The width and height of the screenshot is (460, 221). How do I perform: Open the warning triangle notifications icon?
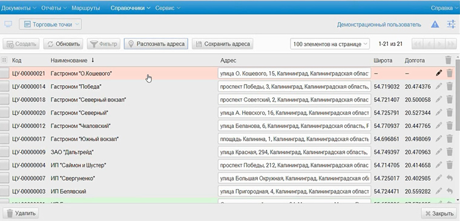[x=435, y=25]
